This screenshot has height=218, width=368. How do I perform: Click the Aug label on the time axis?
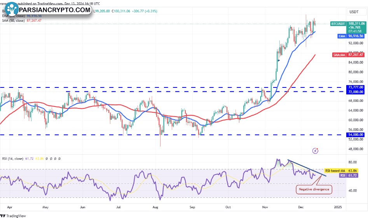155,207
